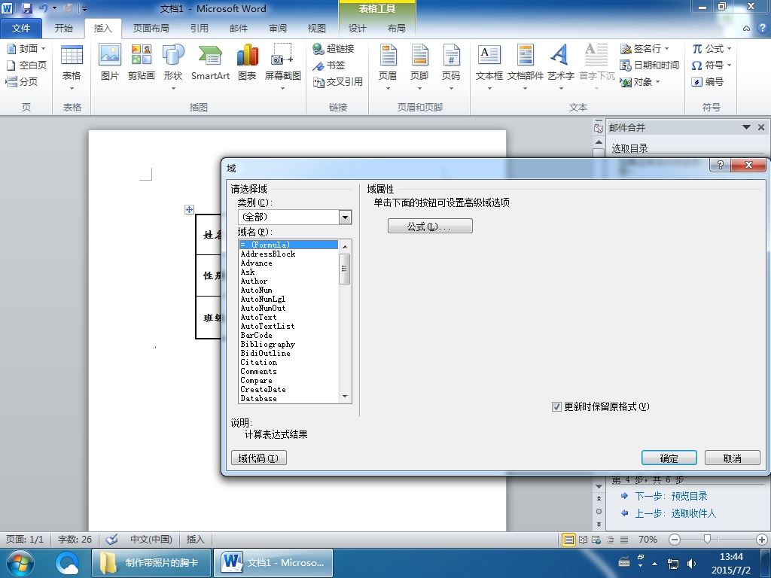Switch to print layout view icon
Viewport: 771px width, 578px height.
tap(569, 540)
